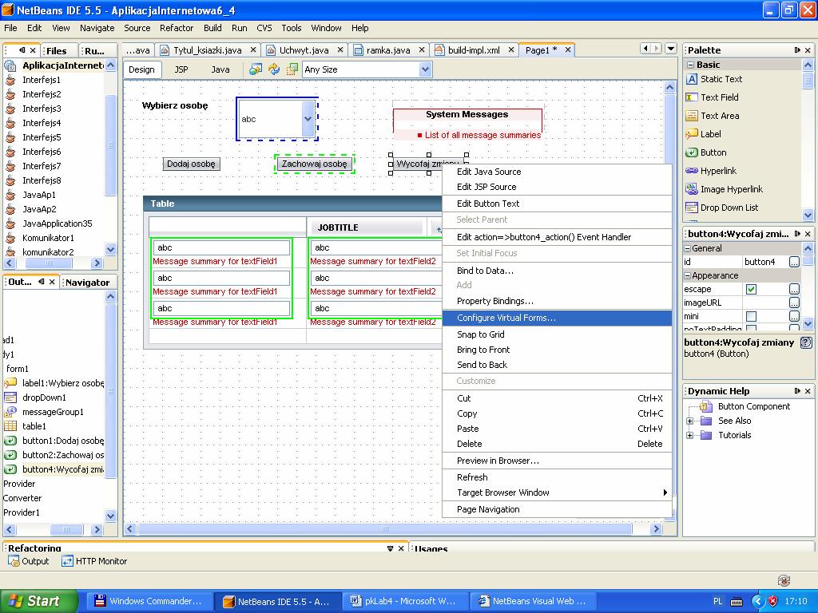
Task: Pick the Drop Down List palette icon
Action: point(691,208)
